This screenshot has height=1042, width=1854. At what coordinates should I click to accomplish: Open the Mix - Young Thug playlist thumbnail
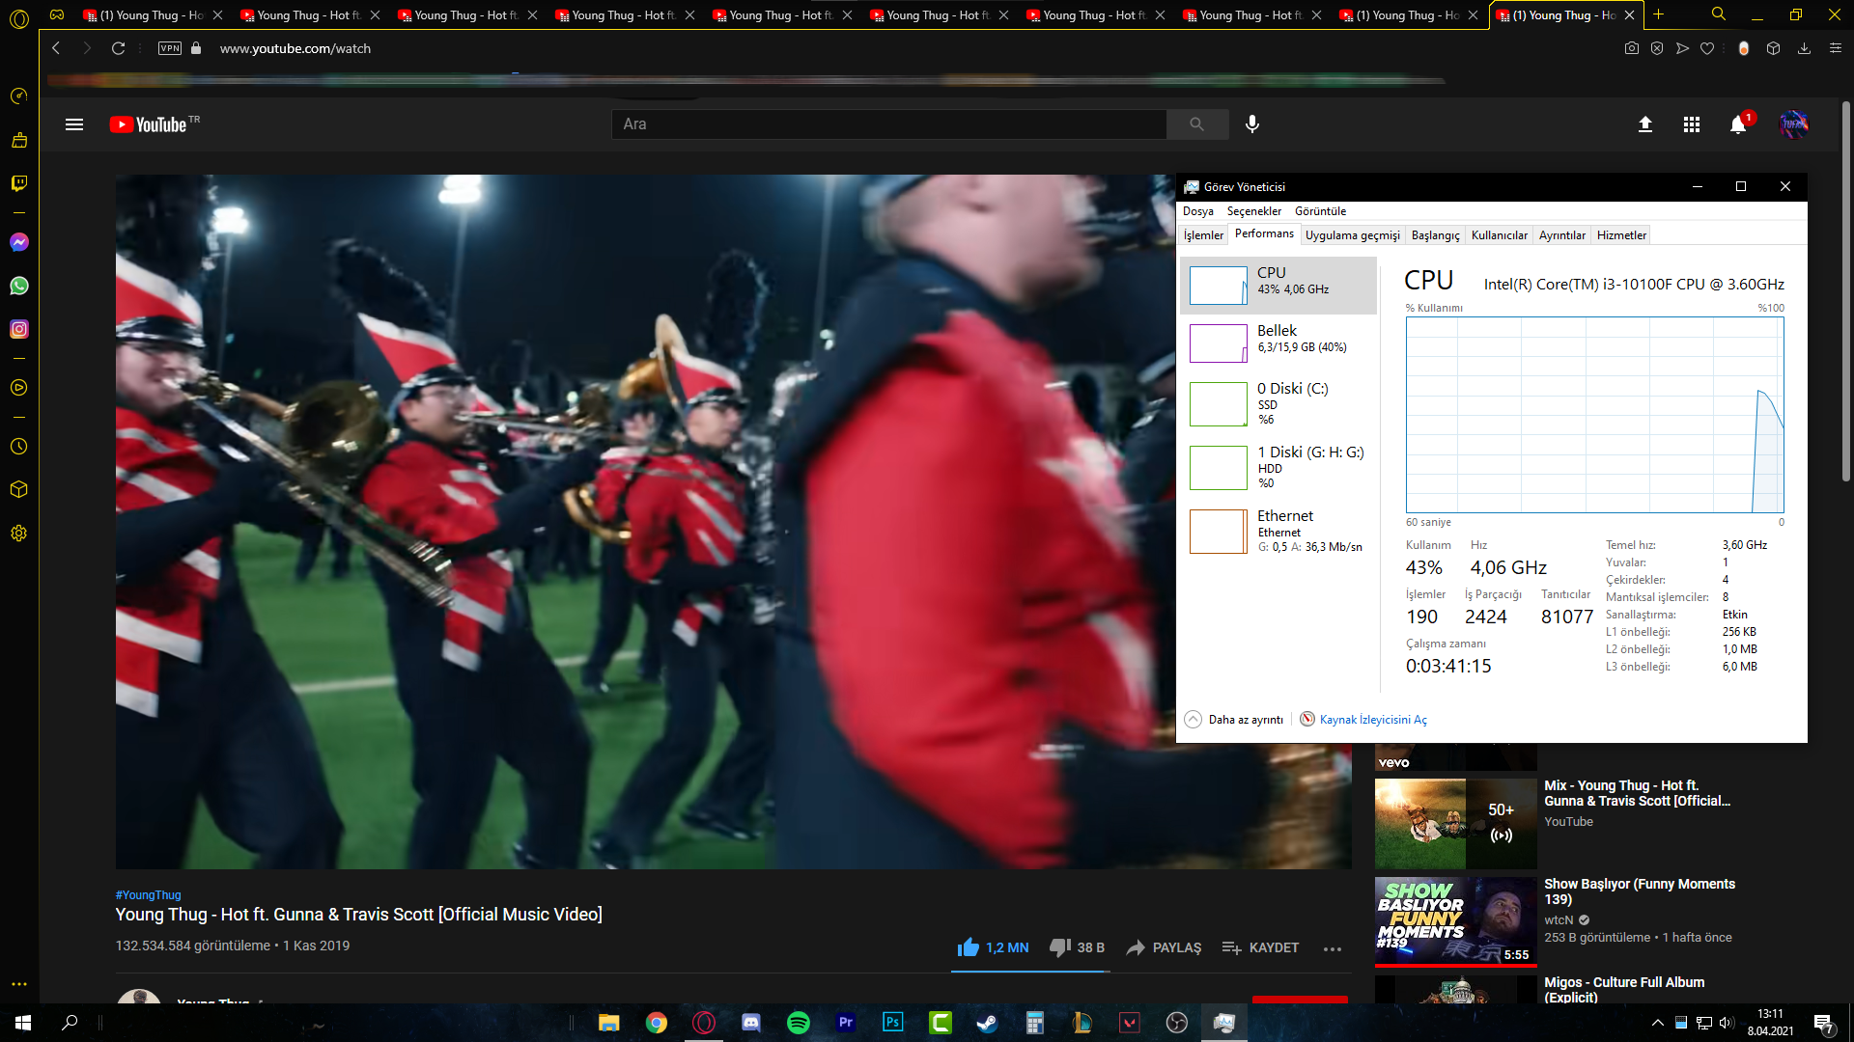tap(1455, 824)
